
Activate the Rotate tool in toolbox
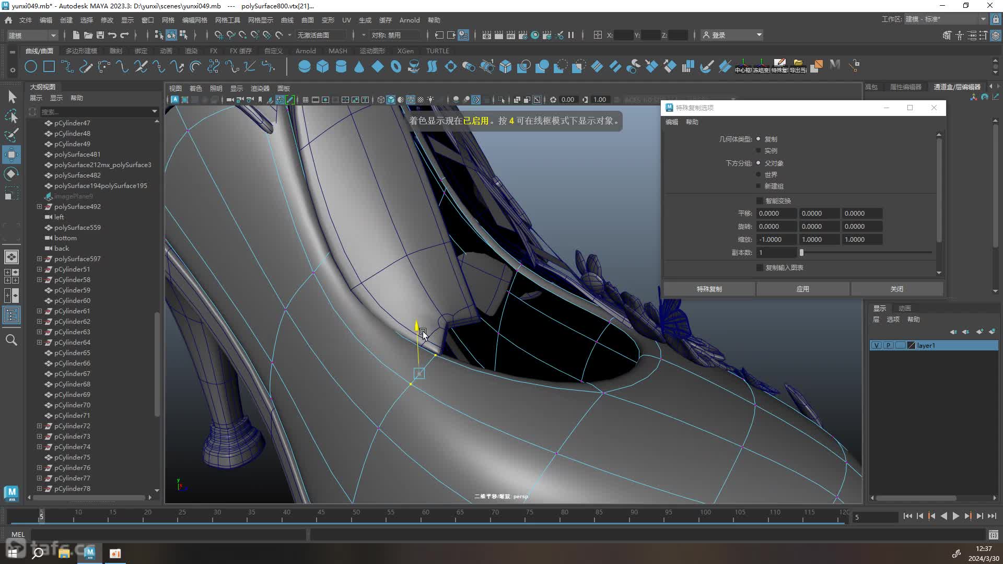click(x=11, y=174)
